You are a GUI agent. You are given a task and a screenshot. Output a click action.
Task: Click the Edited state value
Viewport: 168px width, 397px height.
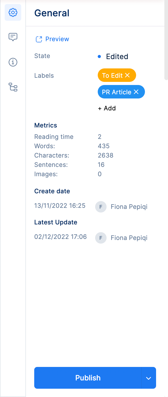click(x=117, y=56)
